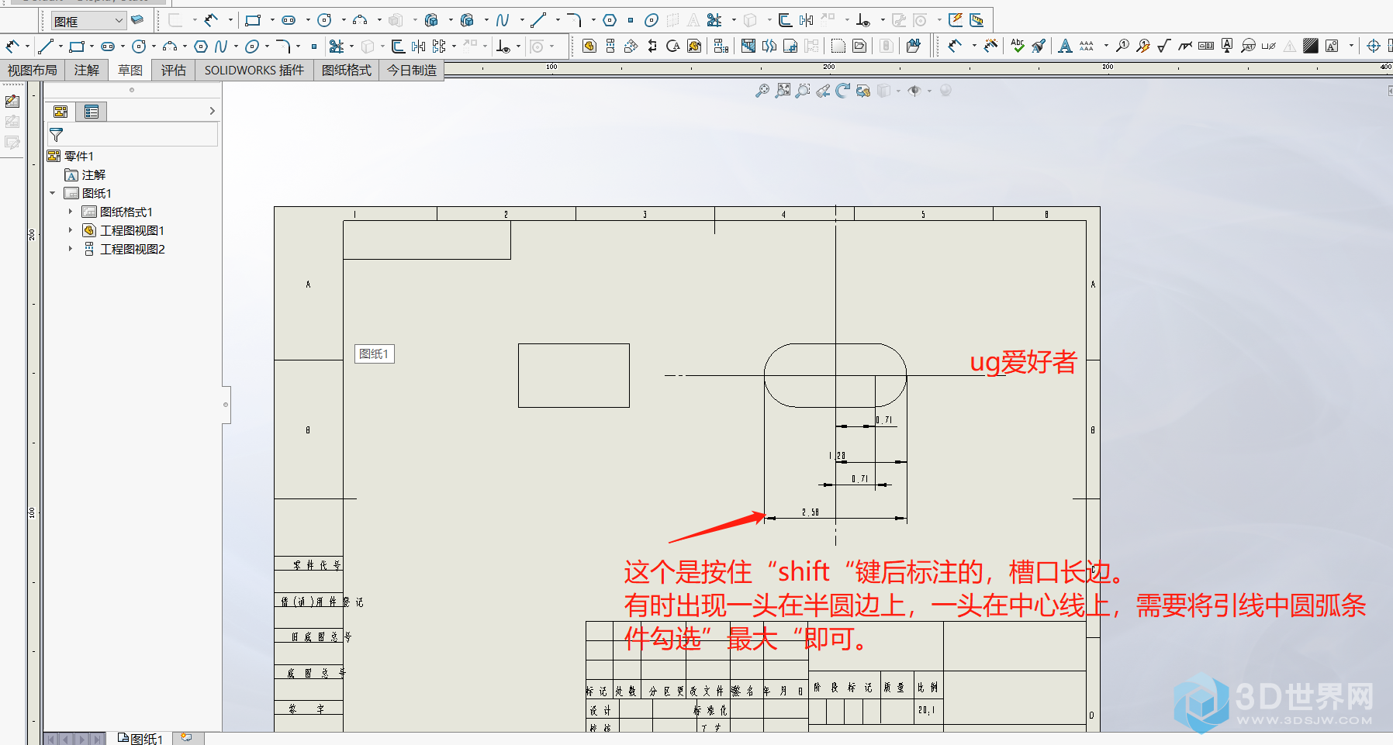Select the Section View tool
The width and height of the screenshot is (1393, 745).
[x=652, y=47]
